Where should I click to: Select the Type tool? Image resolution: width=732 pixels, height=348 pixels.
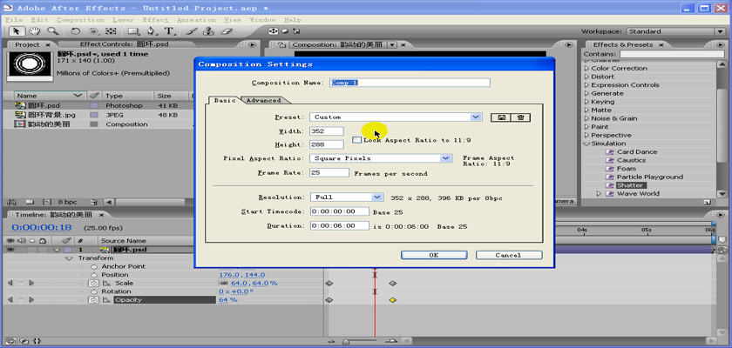coord(169,31)
